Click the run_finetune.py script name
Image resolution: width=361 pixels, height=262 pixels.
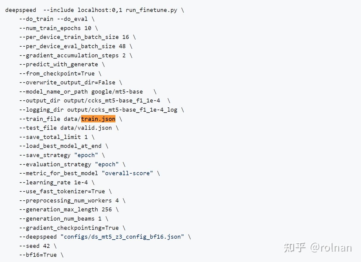click(151, 10)
